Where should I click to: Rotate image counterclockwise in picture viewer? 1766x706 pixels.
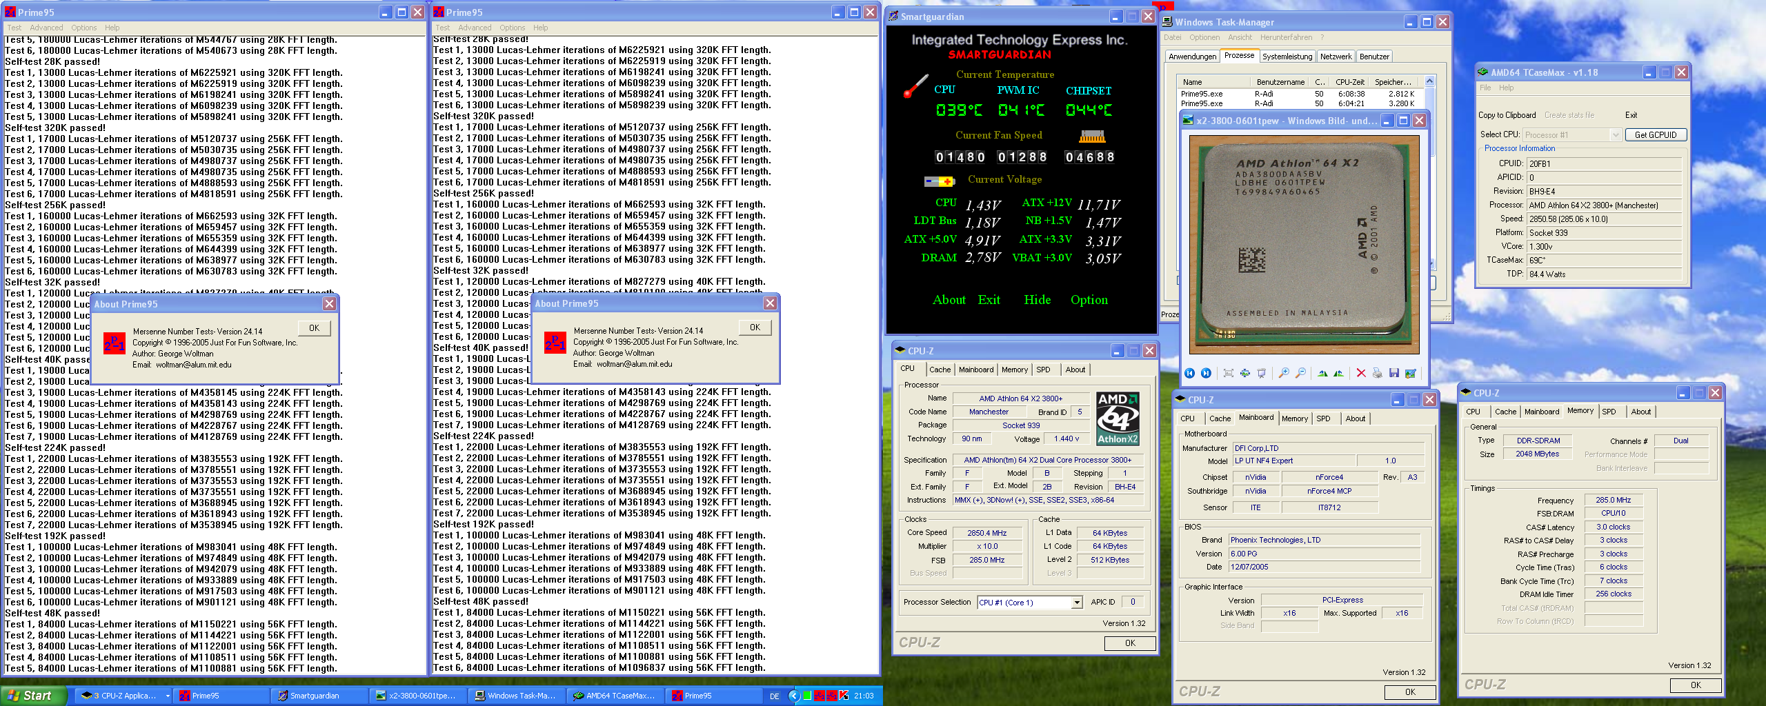(x=1338, y=373)
